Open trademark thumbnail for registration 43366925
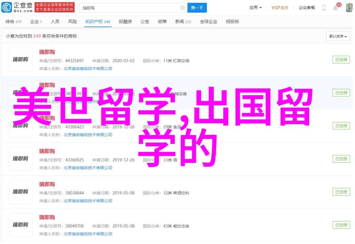This screenshot has width=355, height=244. click(x=20, y=159)
